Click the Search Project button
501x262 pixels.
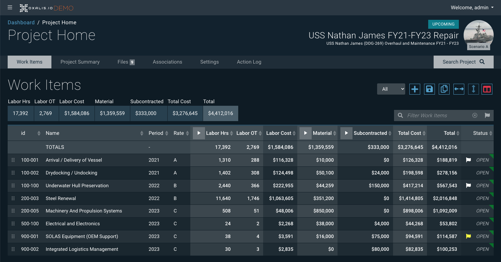click(463, 62)
